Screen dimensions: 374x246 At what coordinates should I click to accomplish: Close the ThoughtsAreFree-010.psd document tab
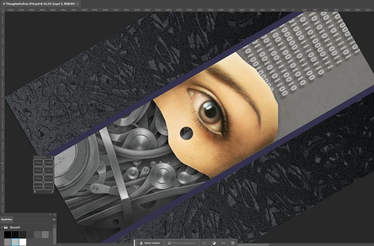(77, 4)
